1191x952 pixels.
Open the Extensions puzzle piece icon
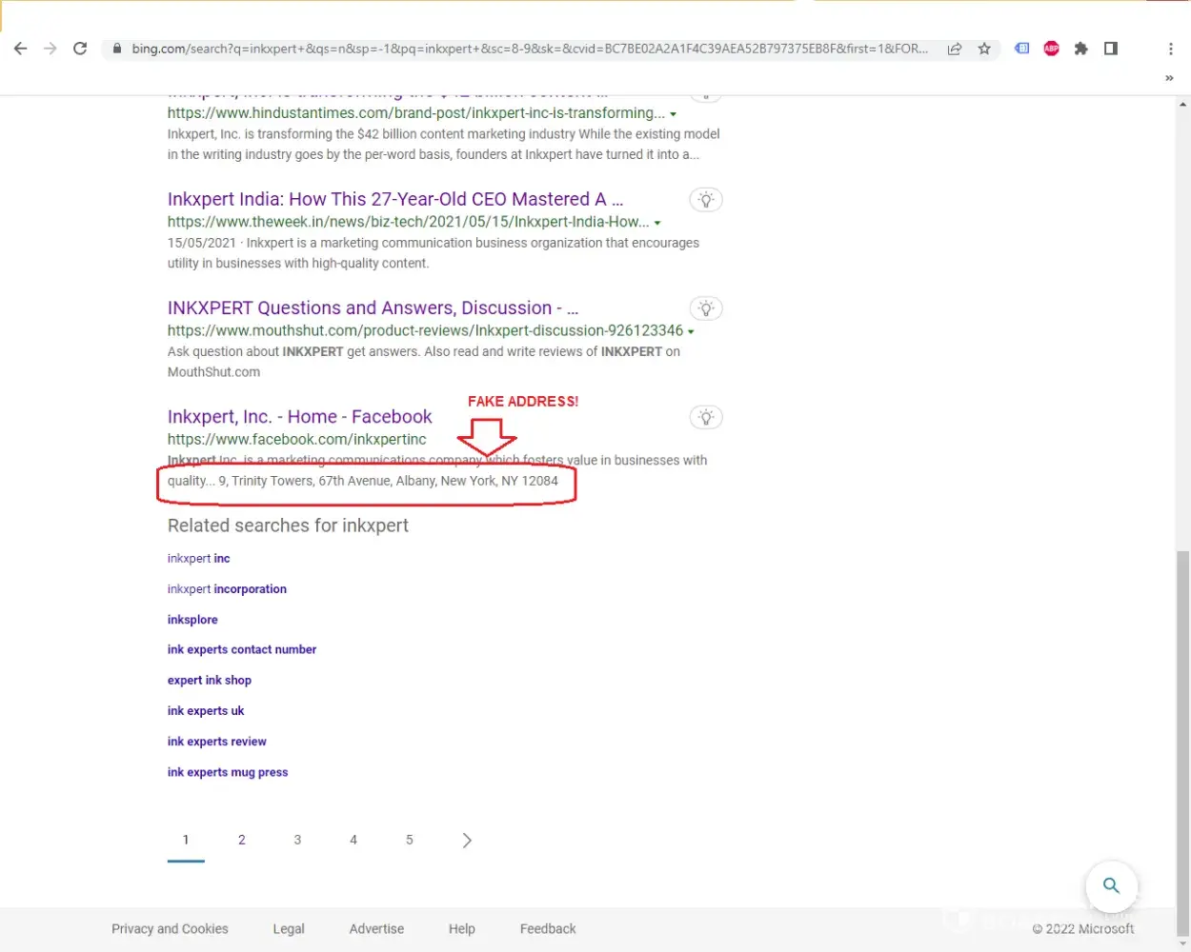[x=1080, y=49]
